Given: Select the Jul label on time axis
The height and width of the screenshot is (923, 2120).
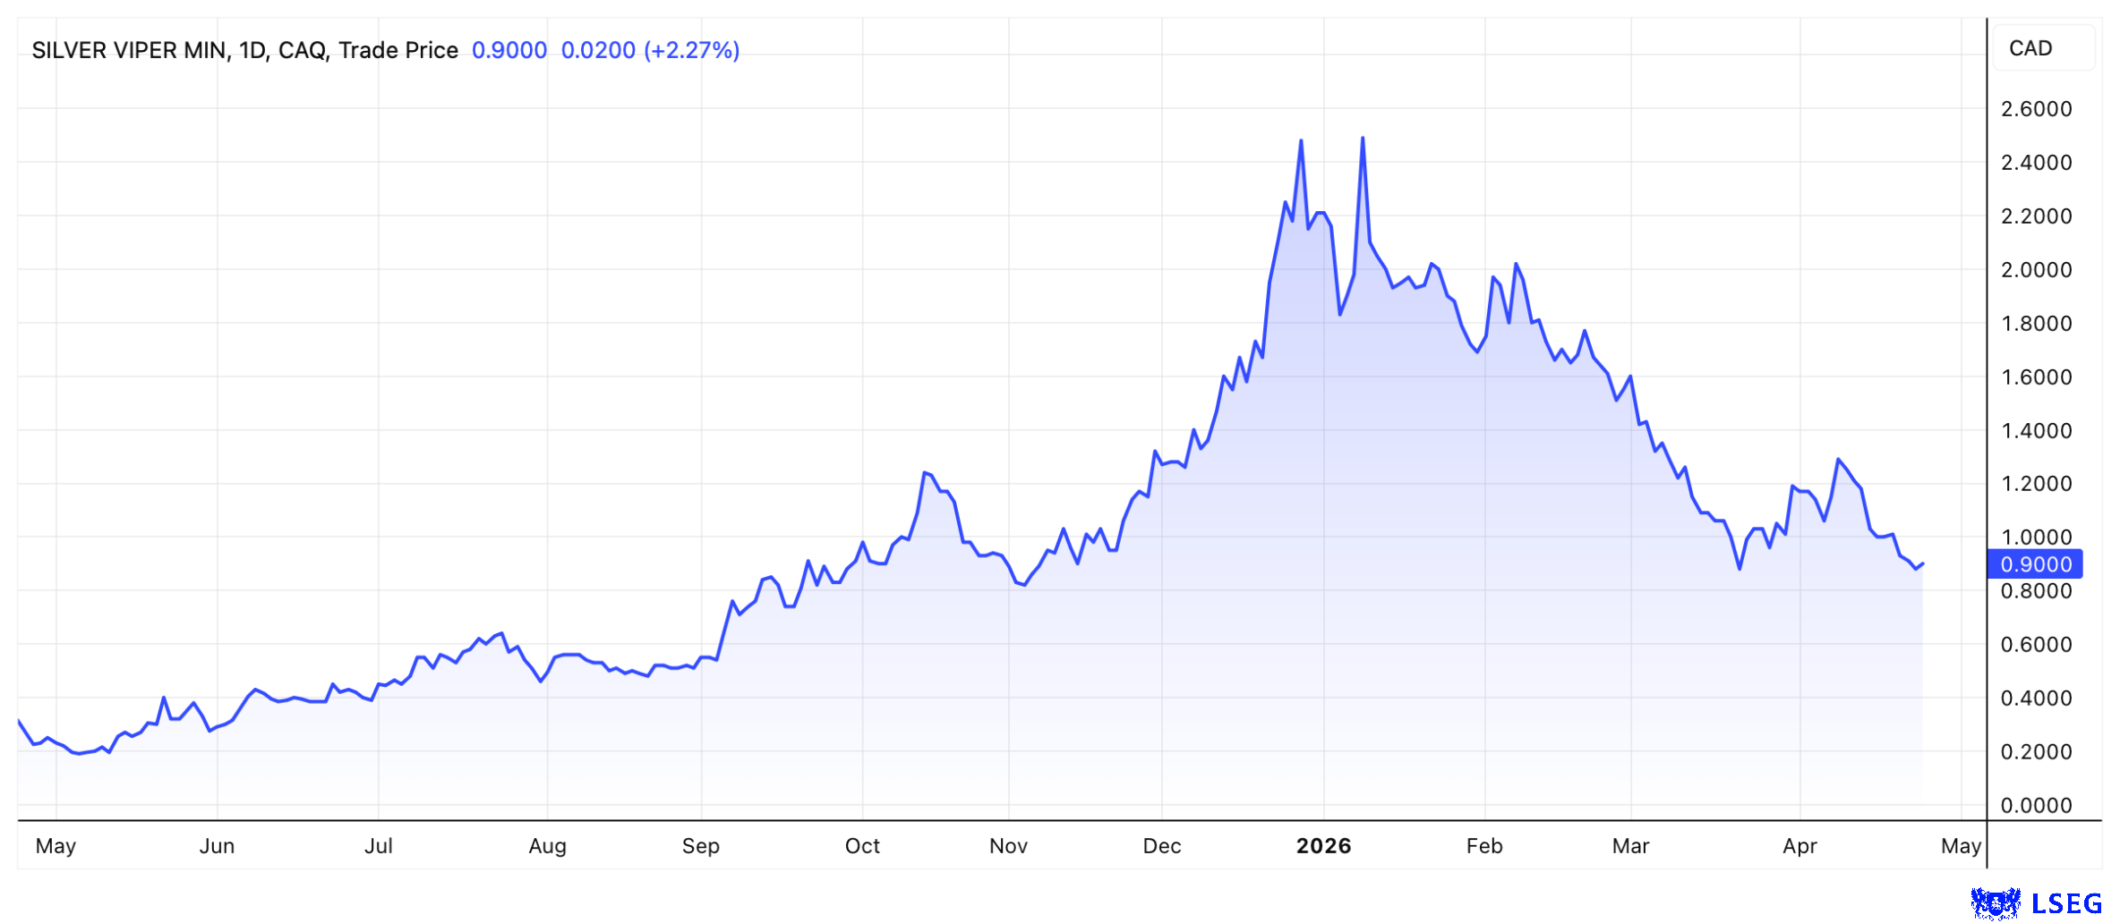Looking at the screenshot, I should tap(378, 846).
